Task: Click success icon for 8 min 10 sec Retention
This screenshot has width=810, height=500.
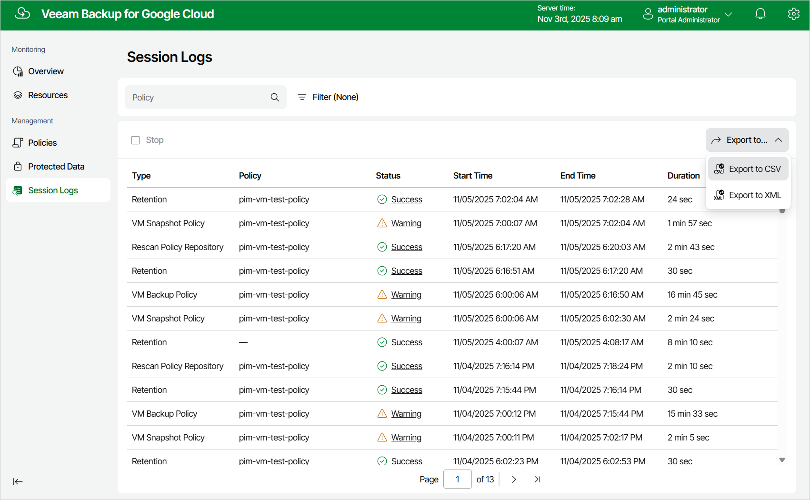Action: coord(382,342)
